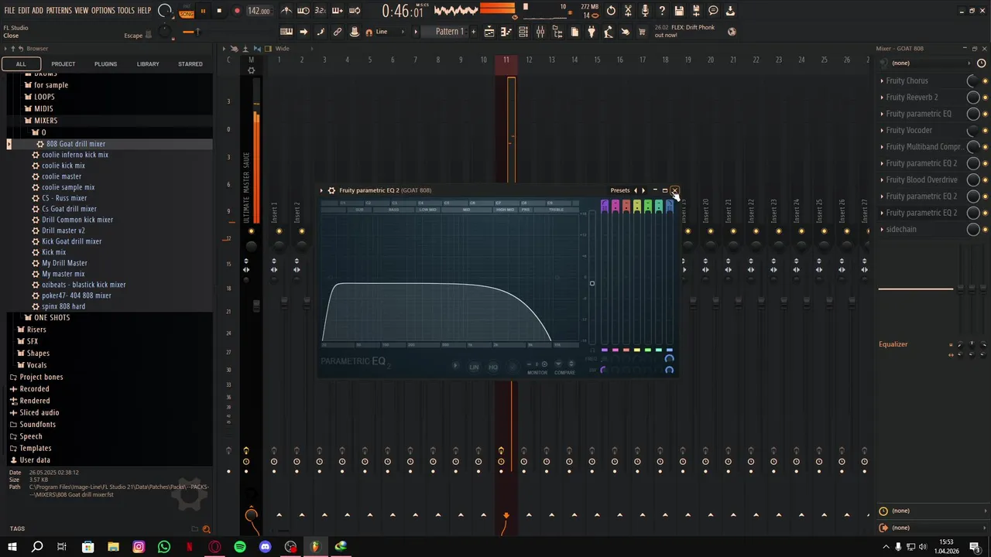Image resolution: width=991 pixels, height=557 pixels.
Task: Expand Fruity Chorus slot options arrow
Action: click(882, 81)
